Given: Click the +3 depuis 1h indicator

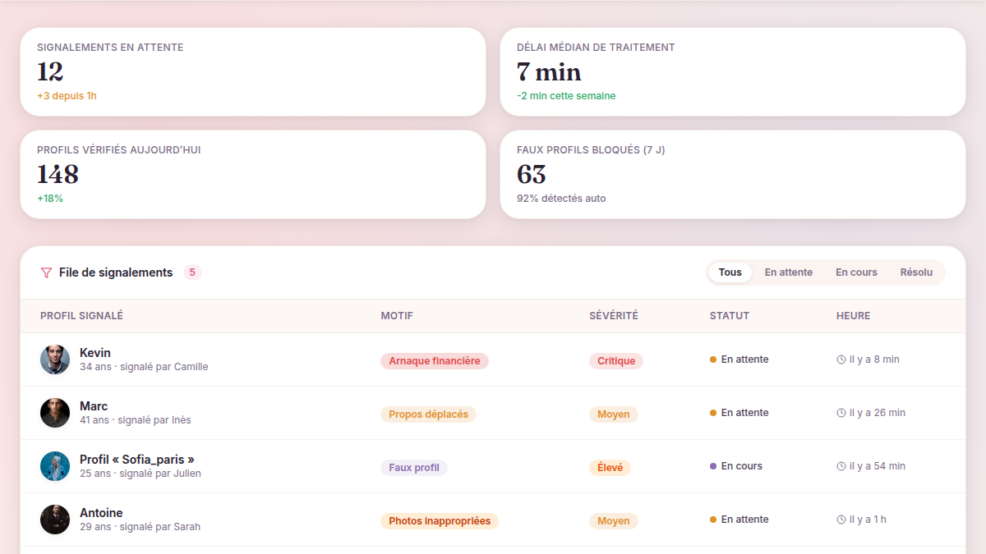Looking at the screenshot, I should [x=67, y=96].
